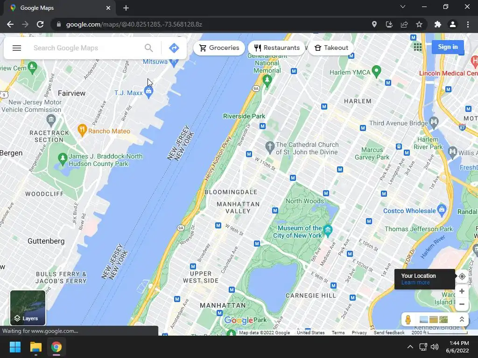The width and height of the screenshot is (478, 358).
Task: Click the North Woods label
Action: pyautogui.click(x=304, y=201)
